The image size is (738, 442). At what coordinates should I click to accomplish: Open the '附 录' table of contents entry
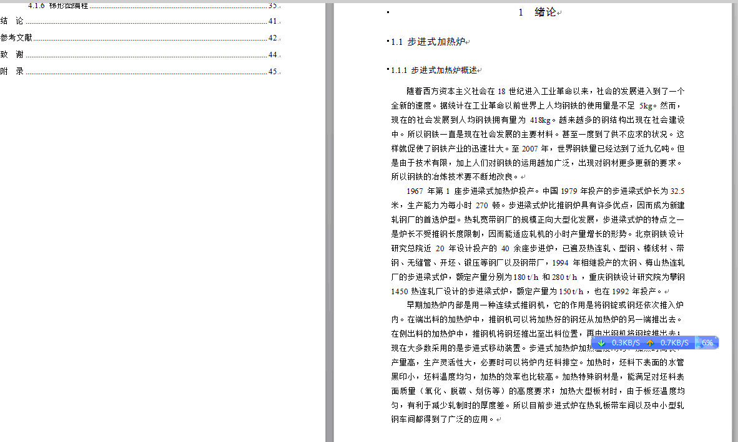140,72
